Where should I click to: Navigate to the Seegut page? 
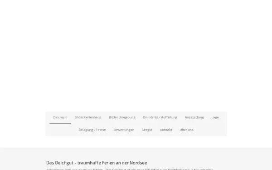coord(147,130)
